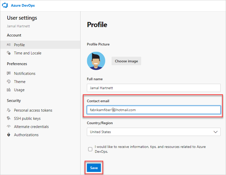Click the Save button
The height and width of the screenshot is (175, 226).
94,168
